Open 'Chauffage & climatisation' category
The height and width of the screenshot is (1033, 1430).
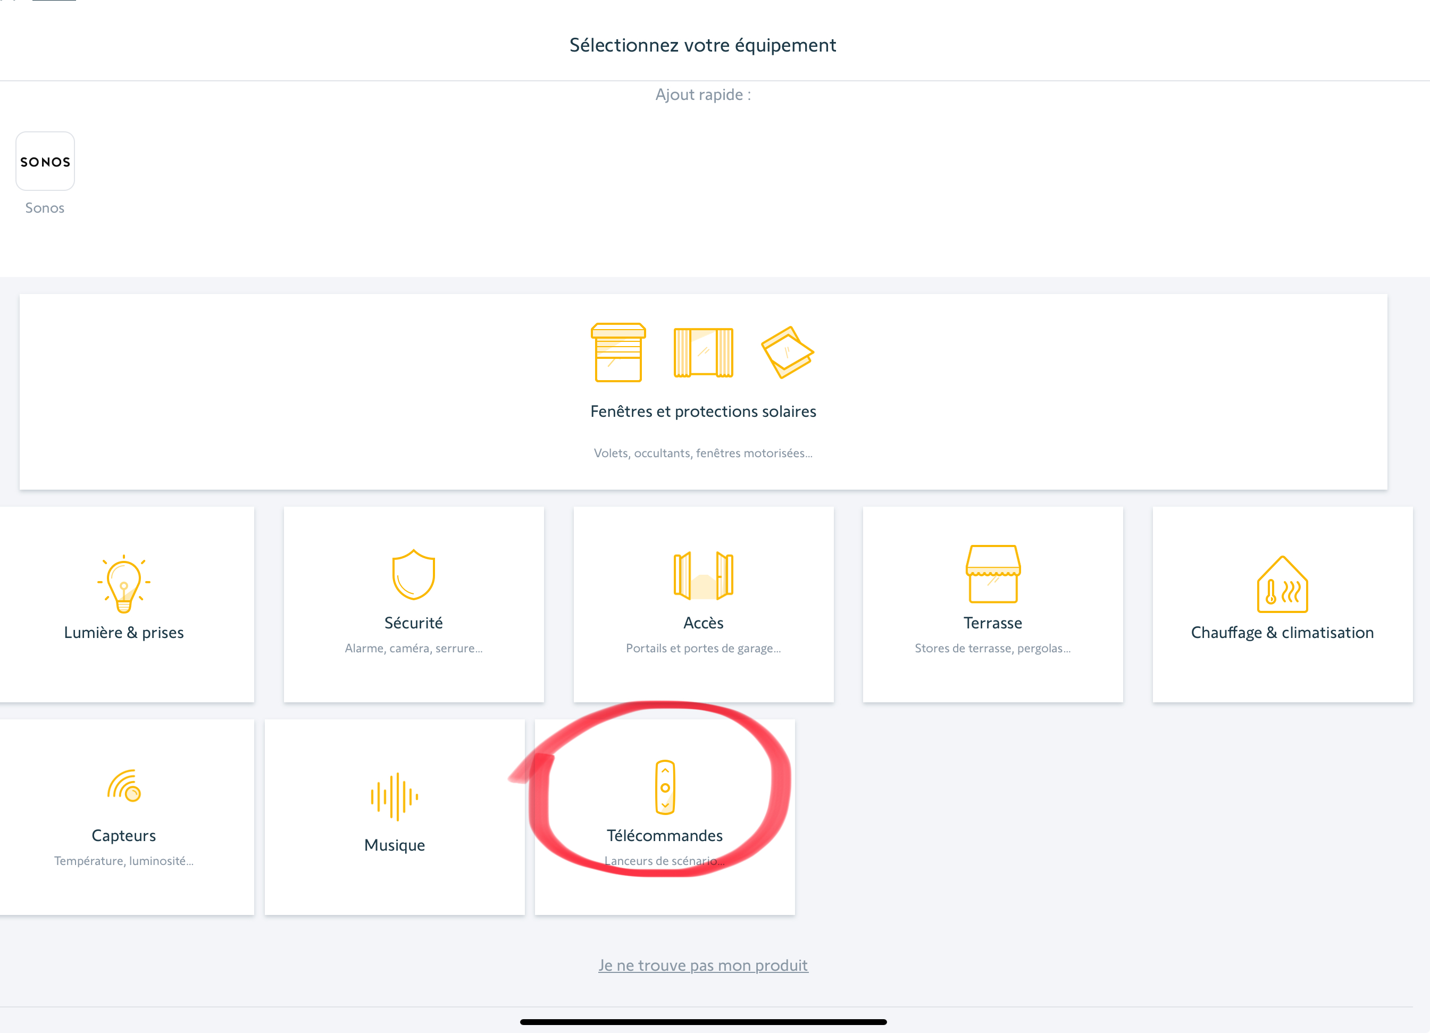point(1283,633)
